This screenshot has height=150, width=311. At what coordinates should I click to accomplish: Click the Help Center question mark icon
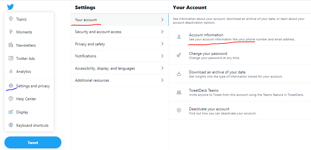tap(11, 99)
